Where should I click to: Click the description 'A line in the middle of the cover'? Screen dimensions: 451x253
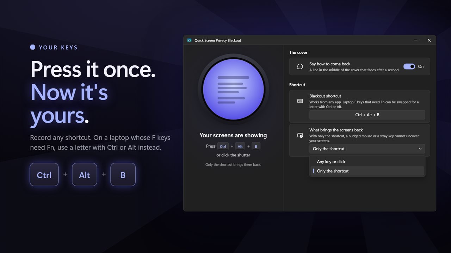[354, 70]
